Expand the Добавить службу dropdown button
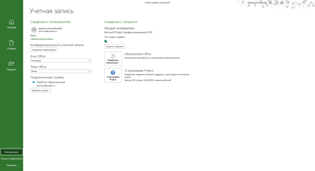315x171 pixels. [41, 90]
